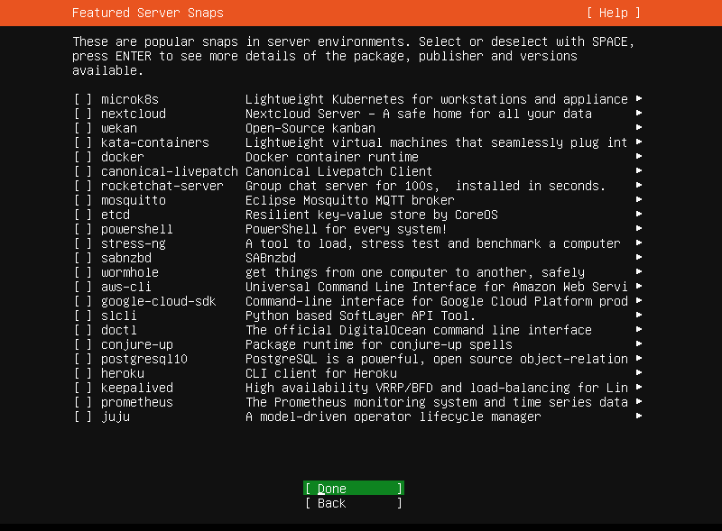Enable the postgresql10 checkbox

coord(83,359)
